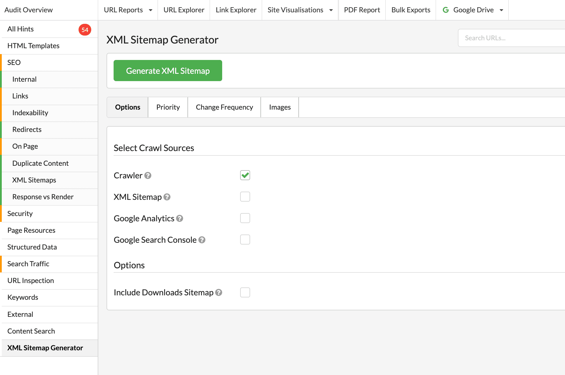Image resolution: width=565 pixels, height=375 pixels.
Task: Click the All Hints count badge
Action: click(x=85, y=29)
